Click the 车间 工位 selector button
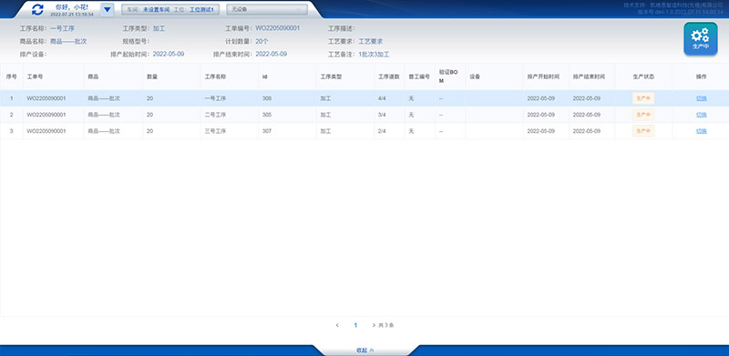729x356 pixels. (170, 9)
